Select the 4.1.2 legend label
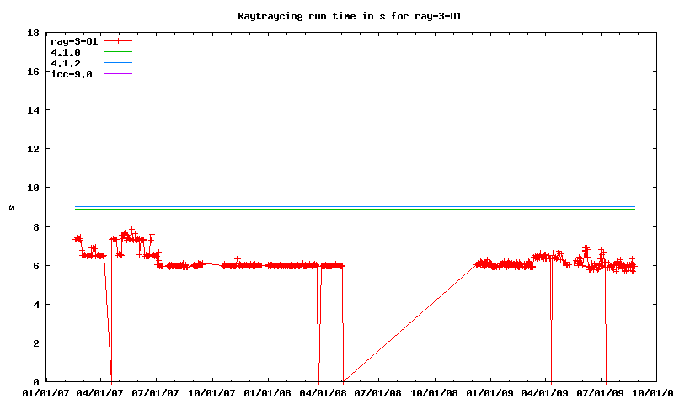The width and height of the screenshot is (674, 404). [x=66, y=63]
